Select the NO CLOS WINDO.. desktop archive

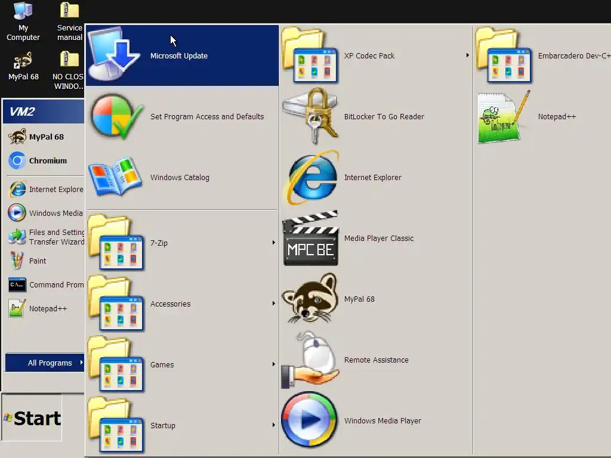coord(69,59)
